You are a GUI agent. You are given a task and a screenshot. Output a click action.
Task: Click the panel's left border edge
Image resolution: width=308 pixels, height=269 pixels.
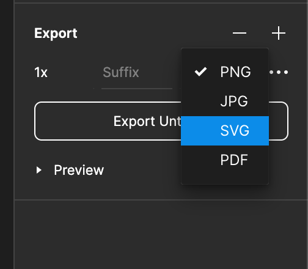(x=14, y=134)
